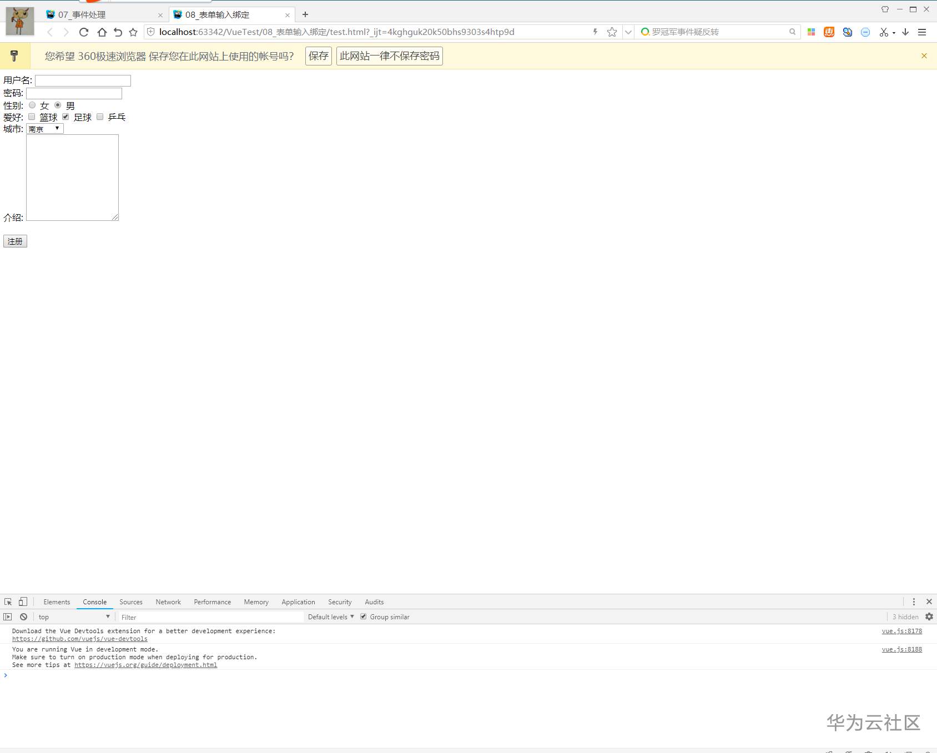
Task: Dismiss the save password notification bar
Action: pos(924,55)
